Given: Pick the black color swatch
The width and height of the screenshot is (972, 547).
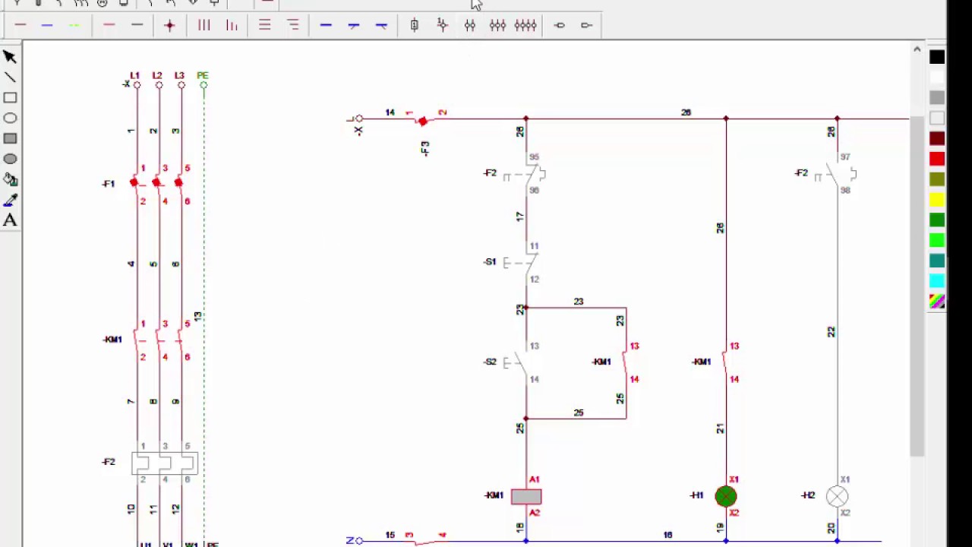Looking at the screenshot, I should coord(937,57).
